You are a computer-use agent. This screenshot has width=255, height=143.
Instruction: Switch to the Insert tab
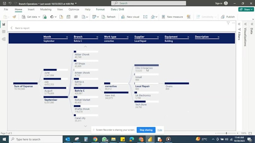(31, 9)
